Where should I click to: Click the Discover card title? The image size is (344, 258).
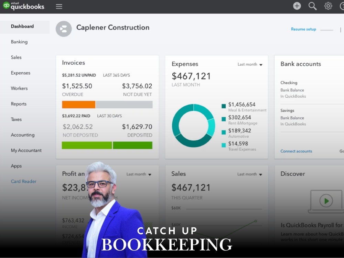[x=293, y=174]
